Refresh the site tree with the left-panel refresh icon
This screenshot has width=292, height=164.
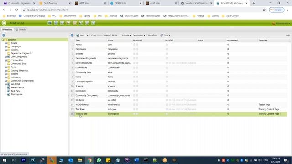(4, 36)
